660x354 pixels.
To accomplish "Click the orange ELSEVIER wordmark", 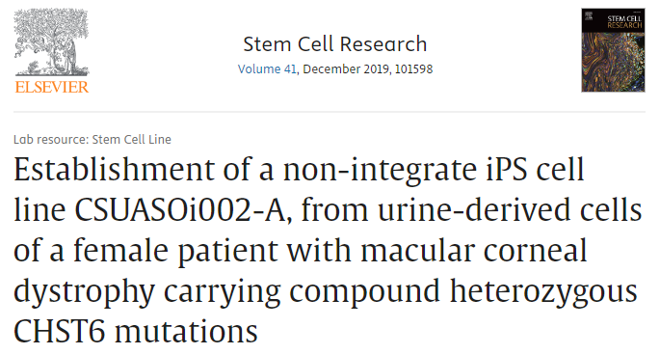I will [x=51, y=87].
